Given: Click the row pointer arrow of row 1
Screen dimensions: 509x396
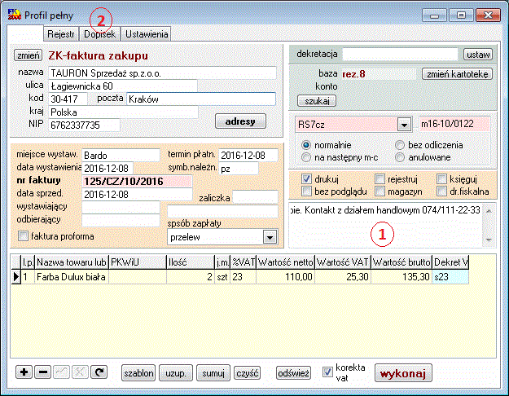Looking at the screenshot, I should pos(16,277).
